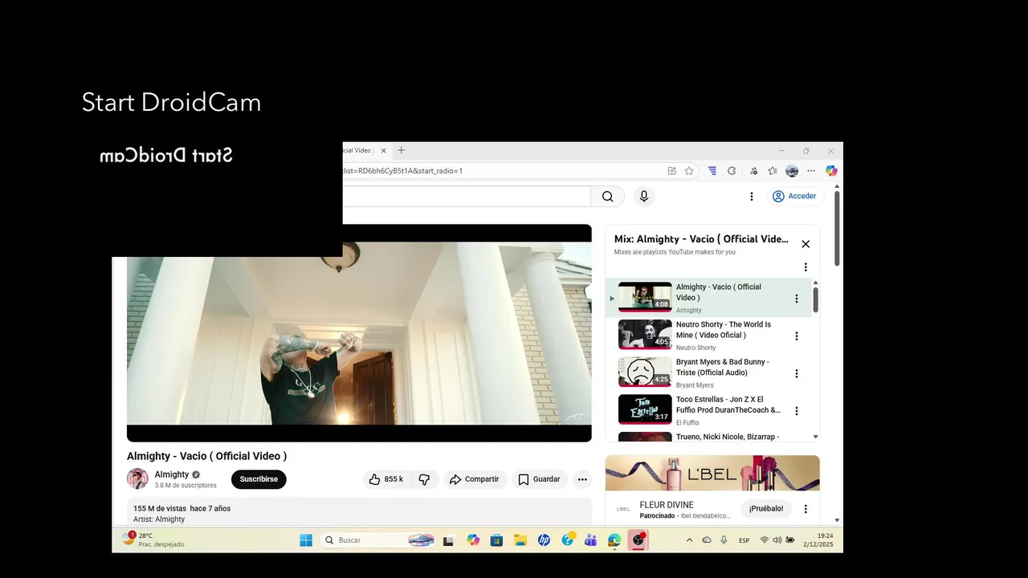Close the Mix playlist panel

coord(806,244)
